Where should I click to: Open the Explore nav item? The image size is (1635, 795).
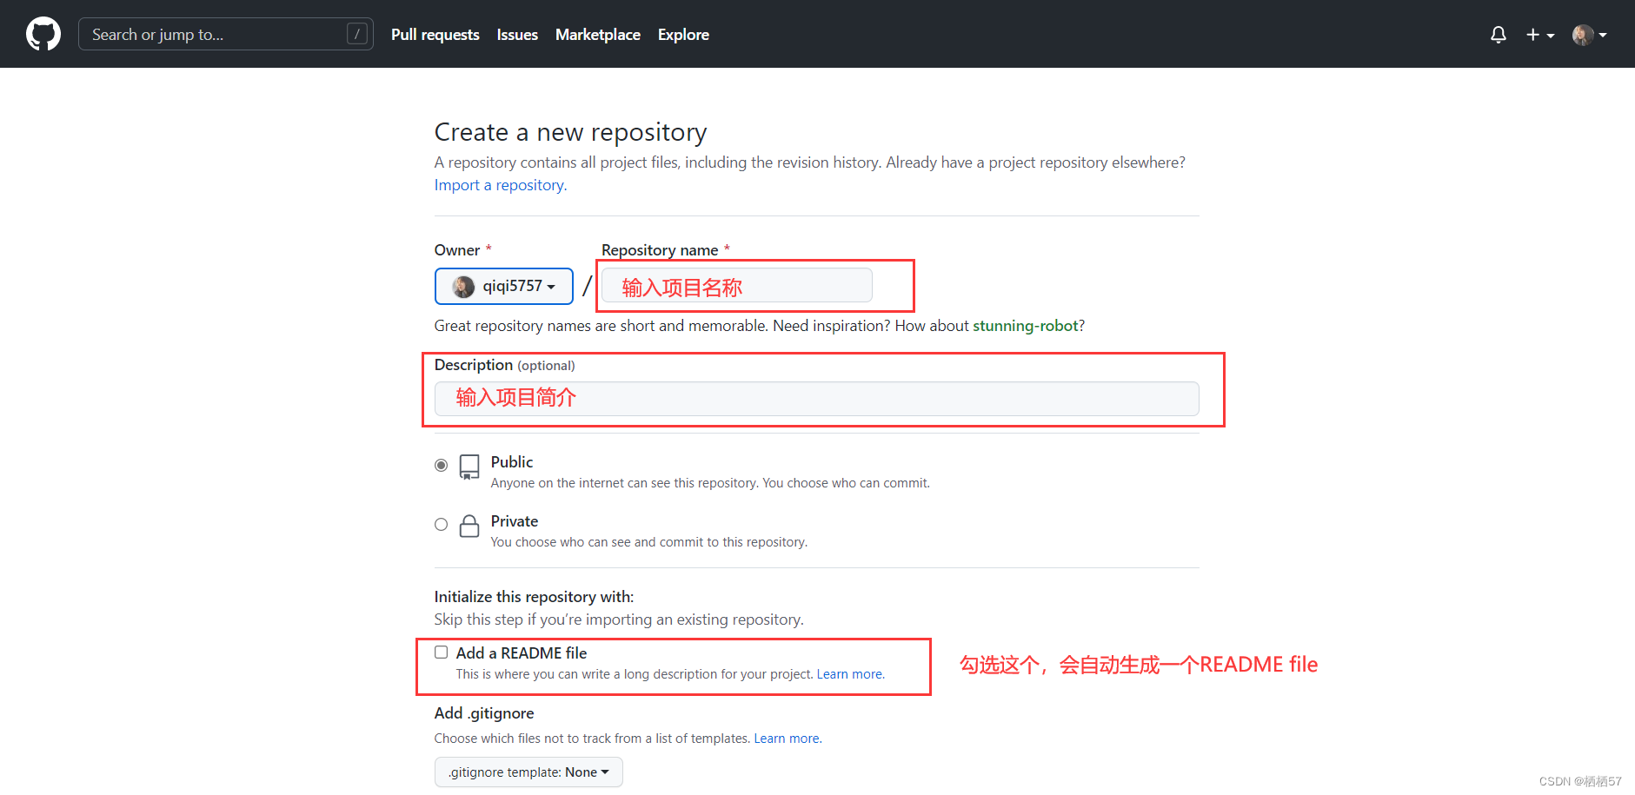click(683, 35)
